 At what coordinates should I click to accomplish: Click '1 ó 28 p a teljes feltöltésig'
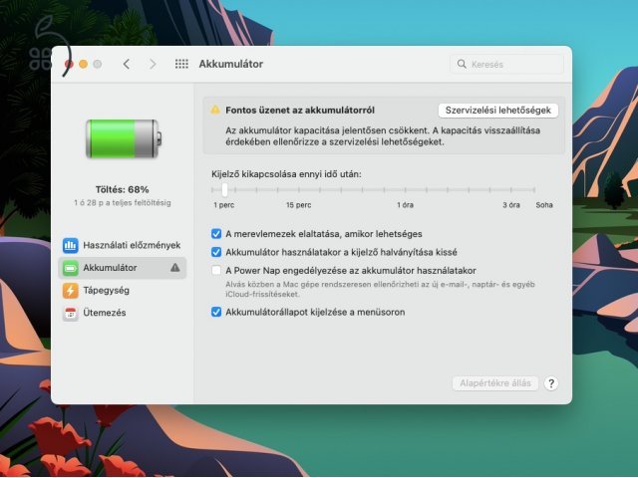122,203
